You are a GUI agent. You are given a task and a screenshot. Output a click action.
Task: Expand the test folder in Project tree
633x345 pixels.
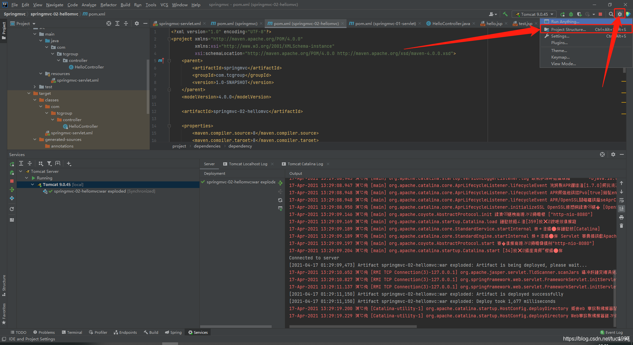(x=35, y=87)
